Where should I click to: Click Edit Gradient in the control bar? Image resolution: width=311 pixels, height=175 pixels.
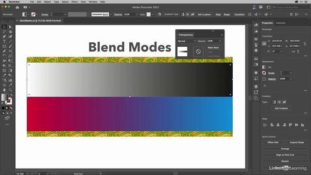204,15
